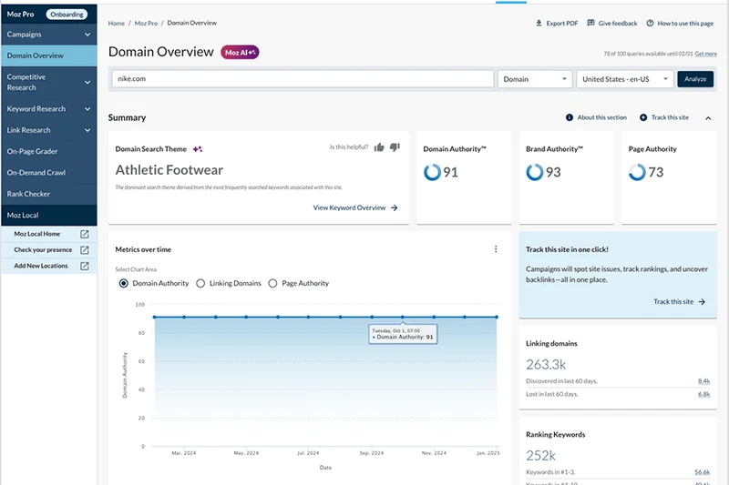
Task: Click the first data point on the chart line
Action: (154, 317)
